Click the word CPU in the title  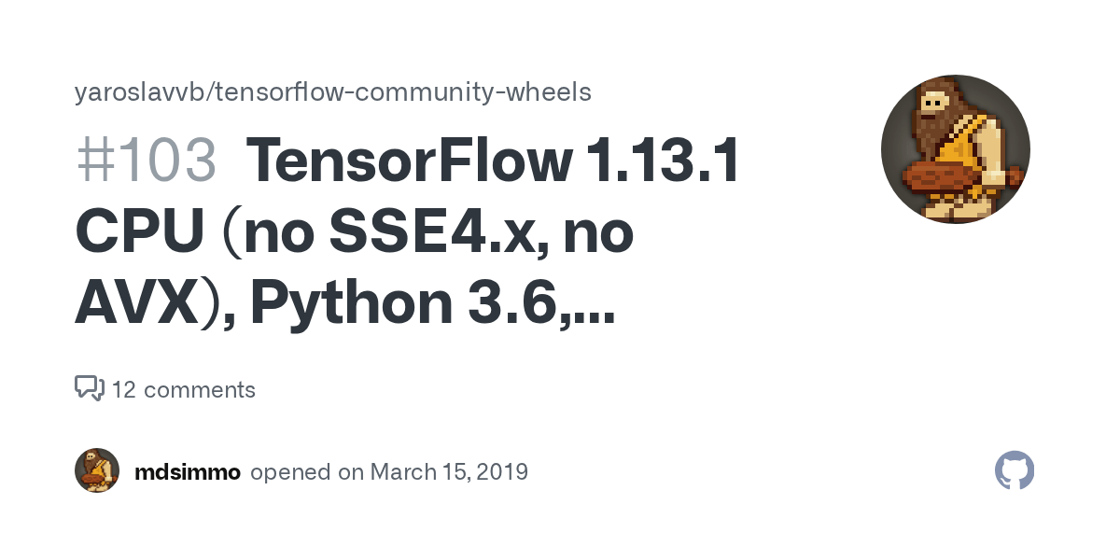coord(139,232)
